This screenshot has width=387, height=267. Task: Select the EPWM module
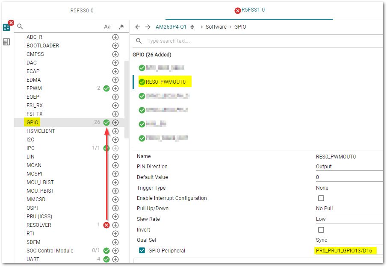click(34, 88)
